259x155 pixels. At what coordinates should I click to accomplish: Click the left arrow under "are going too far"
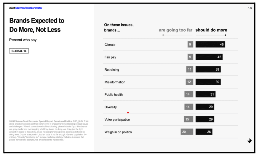pyautogui.click(x=177, y=35)
